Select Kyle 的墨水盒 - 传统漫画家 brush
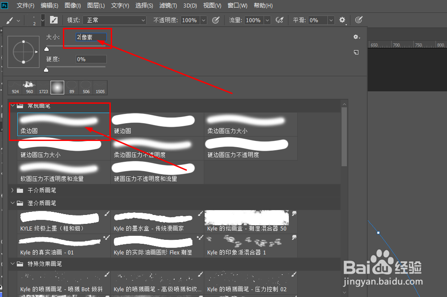 coord(157,222)
